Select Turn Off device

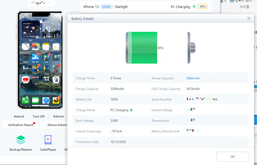pos(39,116)
